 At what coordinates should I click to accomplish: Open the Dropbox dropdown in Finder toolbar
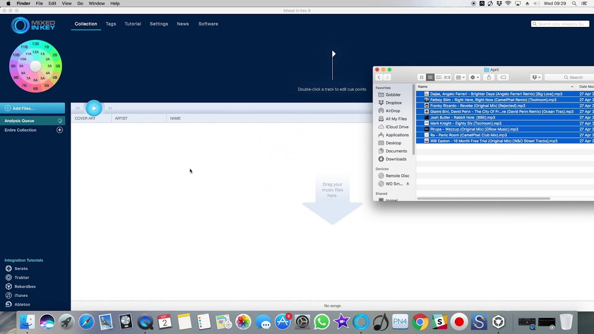click(536, 77)
